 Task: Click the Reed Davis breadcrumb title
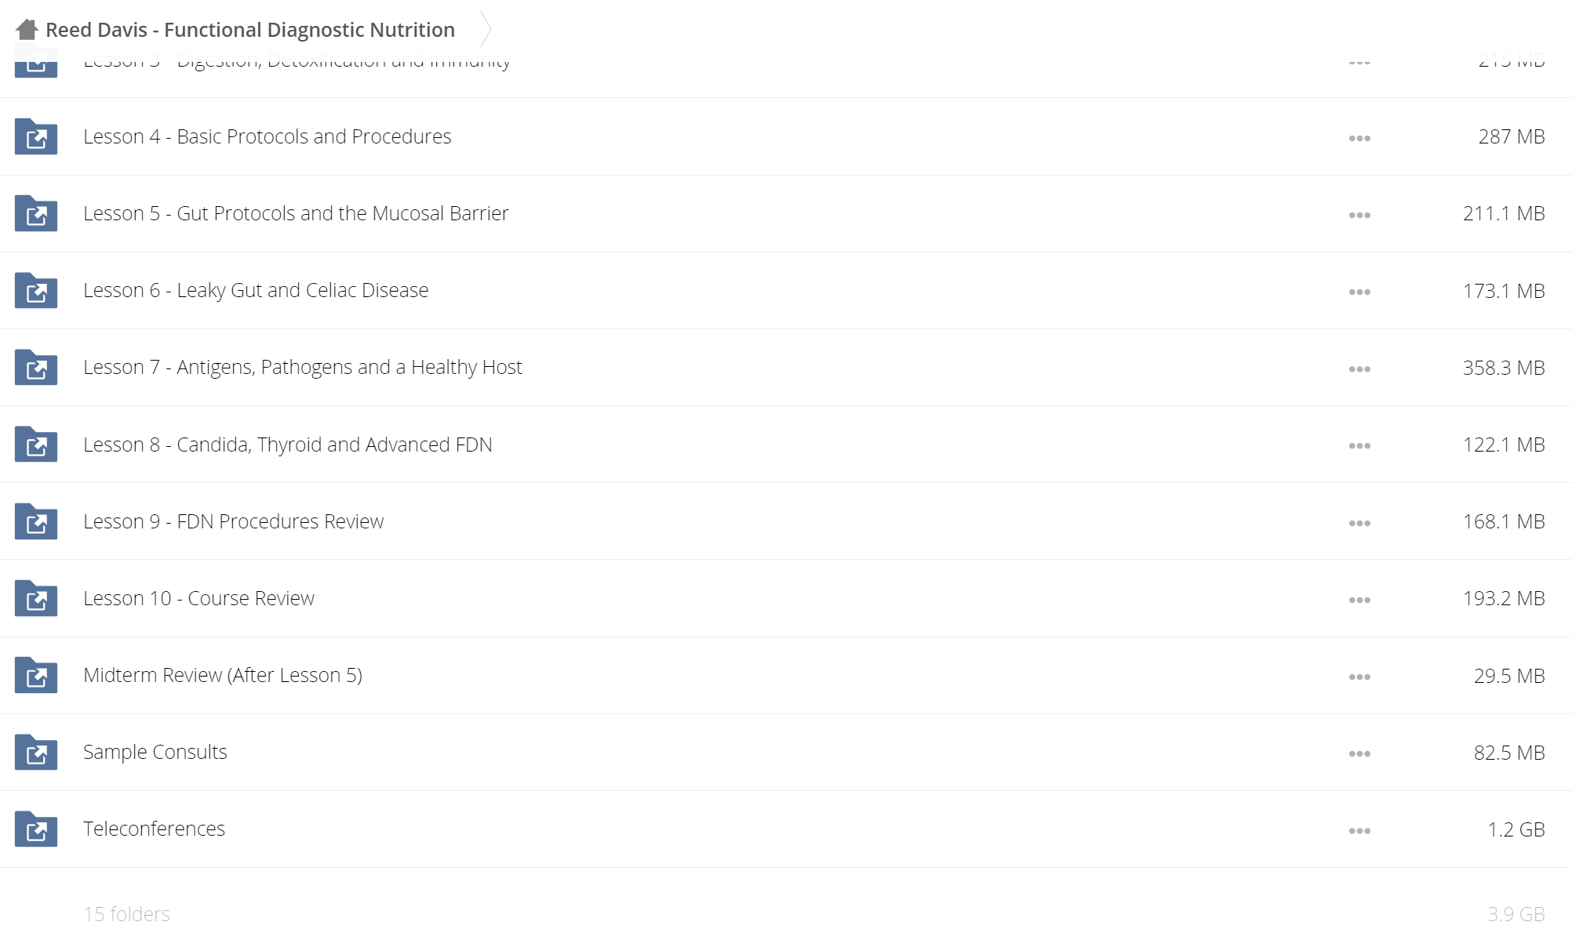click(250, 30)
